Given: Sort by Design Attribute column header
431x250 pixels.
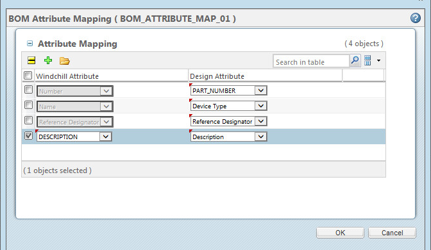Looking at the screenshot, I should tap(217, 76).
